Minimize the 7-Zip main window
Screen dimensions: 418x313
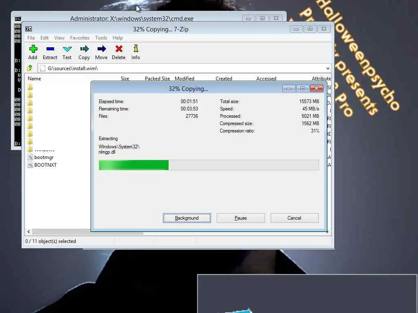(x=296, y=29)
